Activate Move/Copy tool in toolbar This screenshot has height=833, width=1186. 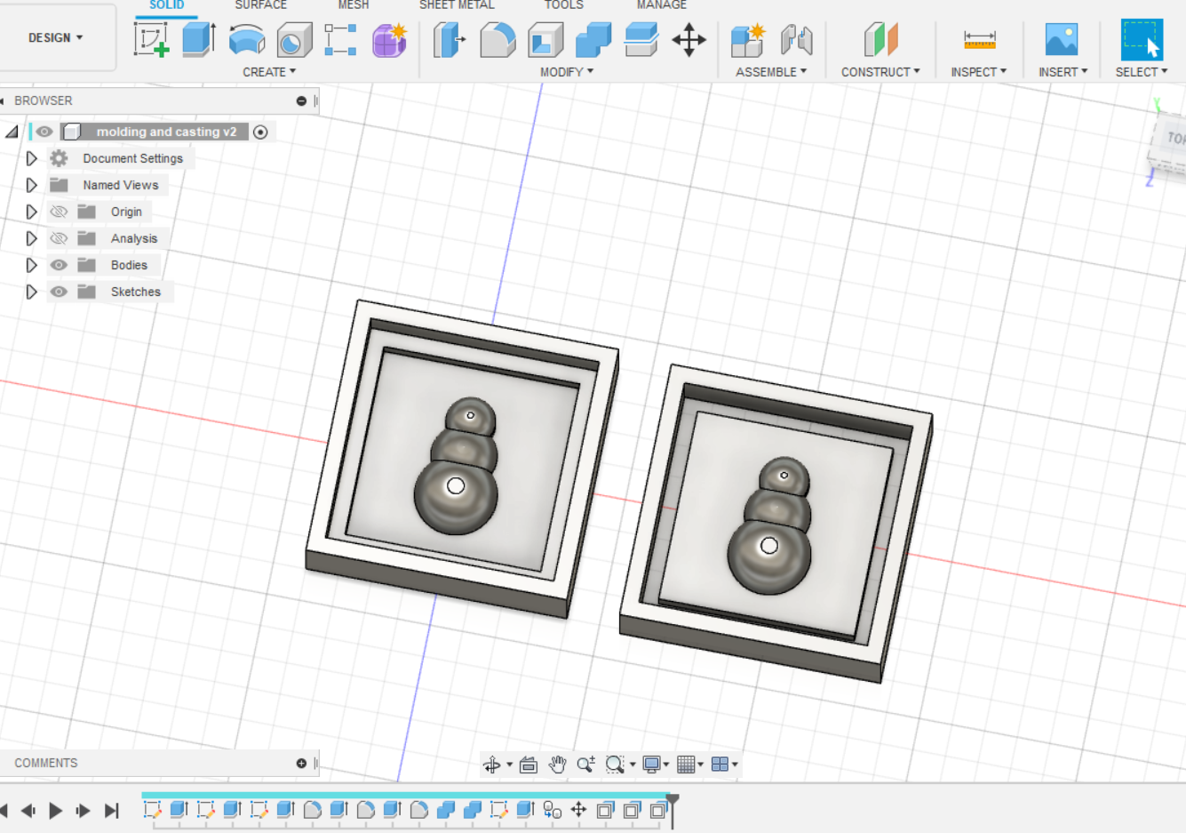click(x=689, y=40)
